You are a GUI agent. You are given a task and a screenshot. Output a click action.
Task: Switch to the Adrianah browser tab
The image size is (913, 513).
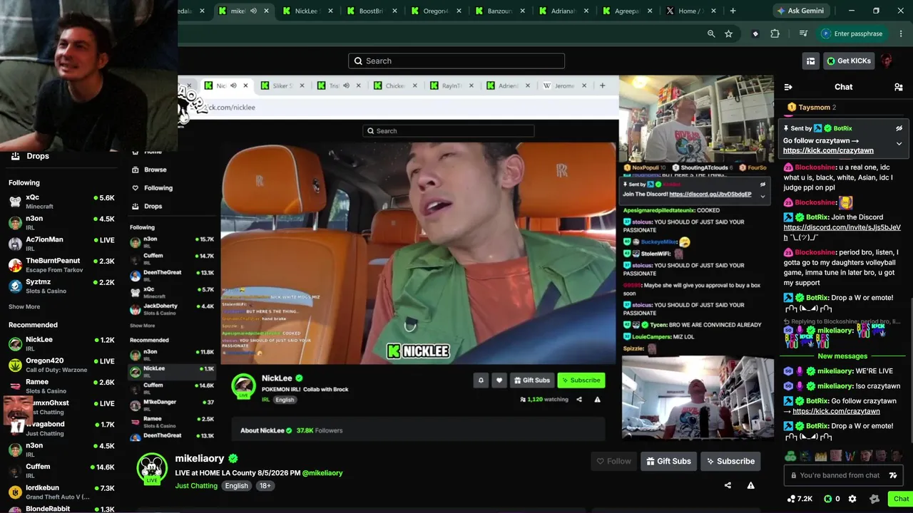click(563, 11)
